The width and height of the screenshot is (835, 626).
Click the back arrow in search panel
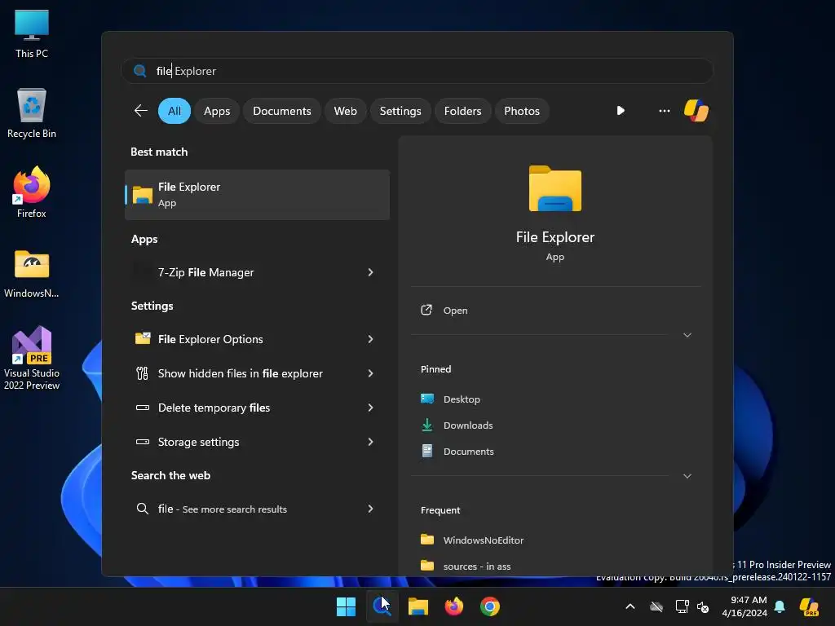tap(140, 111)
